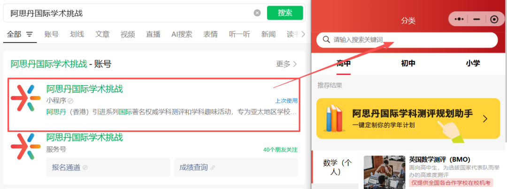Switch to the 账号 tab
Screen dimensions: 507x189
pos(52,34)
